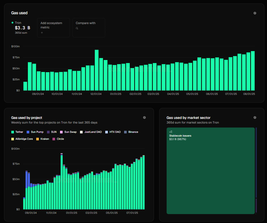Click the tallest early-December bar in Gas used chart

97,70
